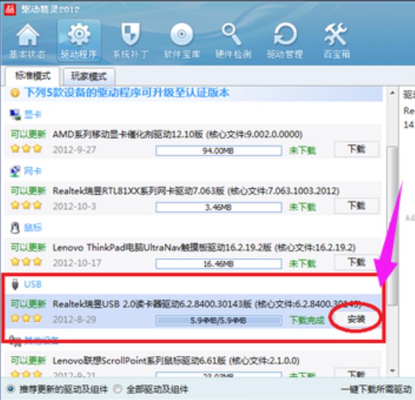Click the star rating of USB card reader driver
This screenshot has height=400, width=415.
click(26, 318)
